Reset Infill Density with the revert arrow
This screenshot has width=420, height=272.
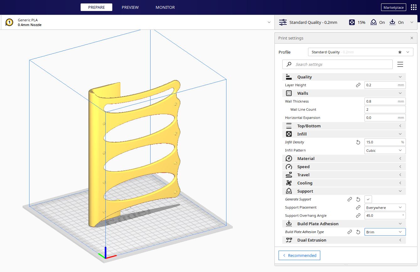pos(358,142)
